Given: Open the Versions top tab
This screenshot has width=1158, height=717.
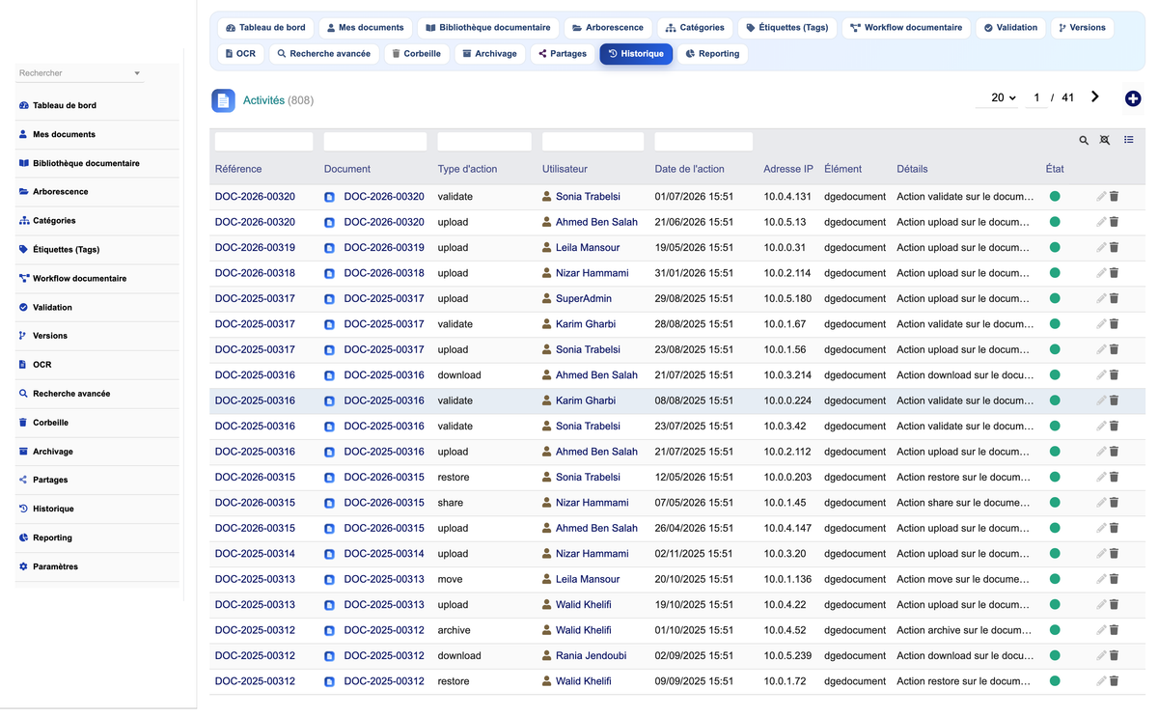Looking at the screenshot, I should tap(1082, 28).
